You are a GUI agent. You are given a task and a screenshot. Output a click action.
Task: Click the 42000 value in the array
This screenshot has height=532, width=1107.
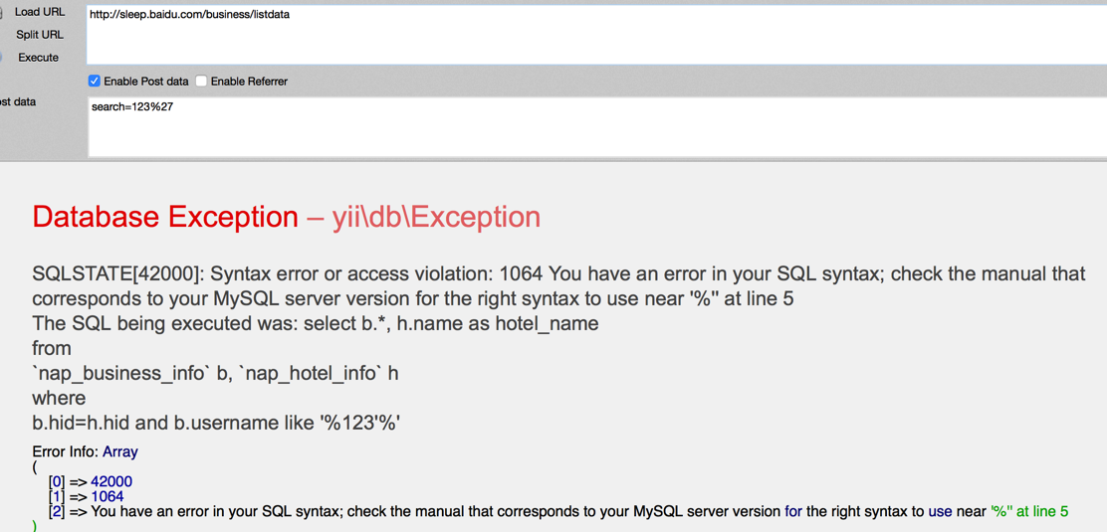tap(111, 482)
